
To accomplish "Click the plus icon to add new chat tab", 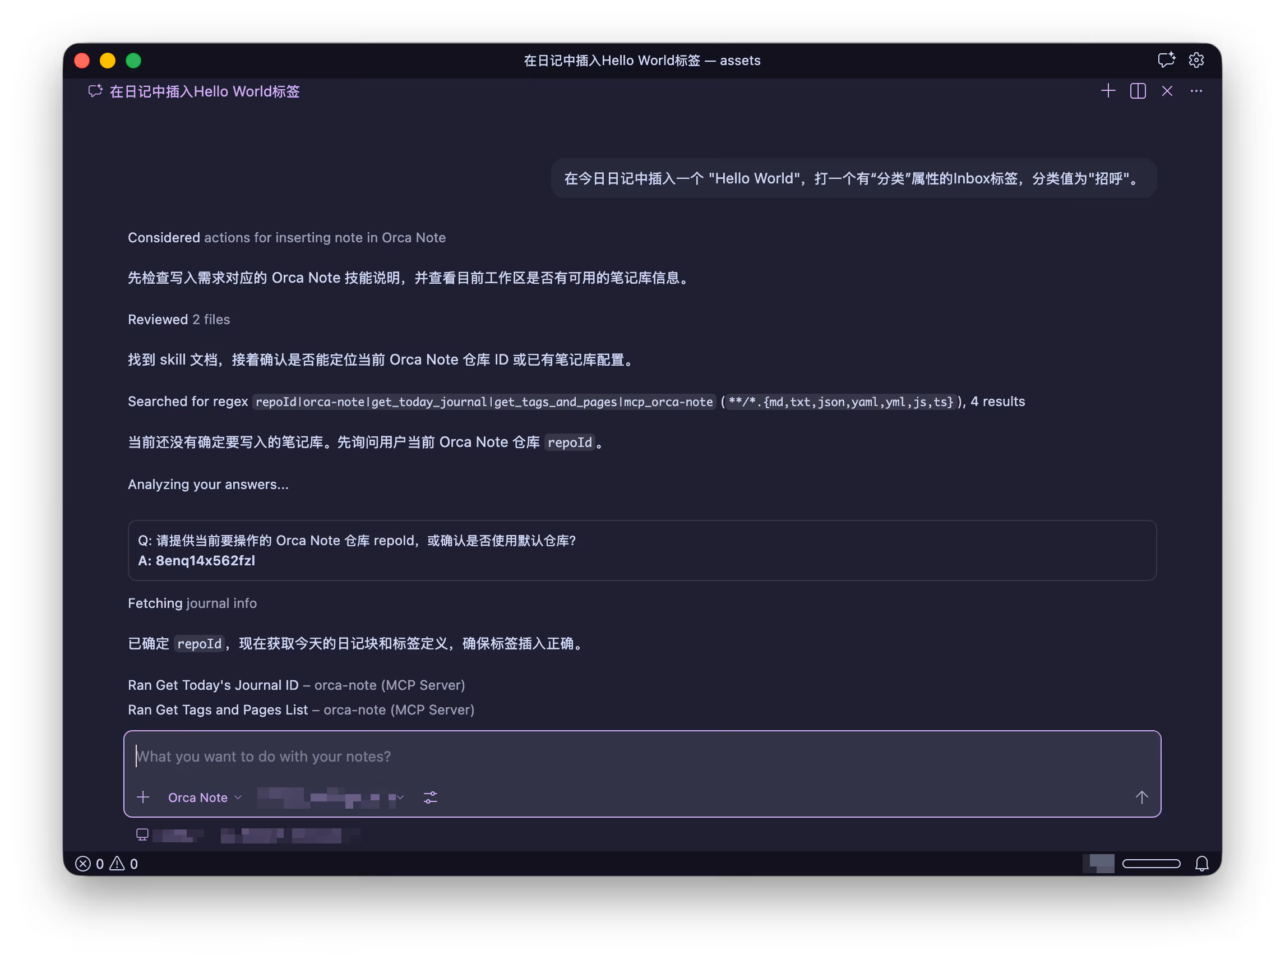I will pyautogui.click(x=1108, y=91).
